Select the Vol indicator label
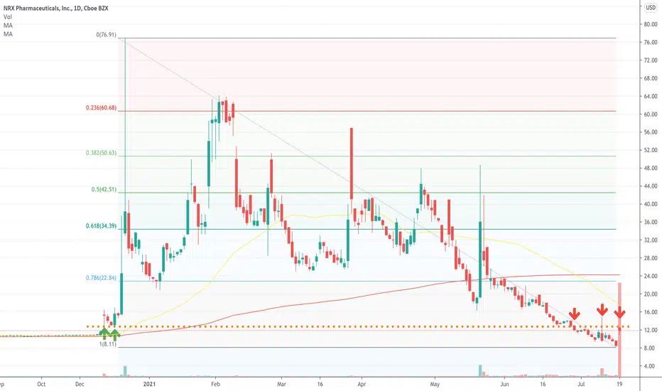 point(8,17)
